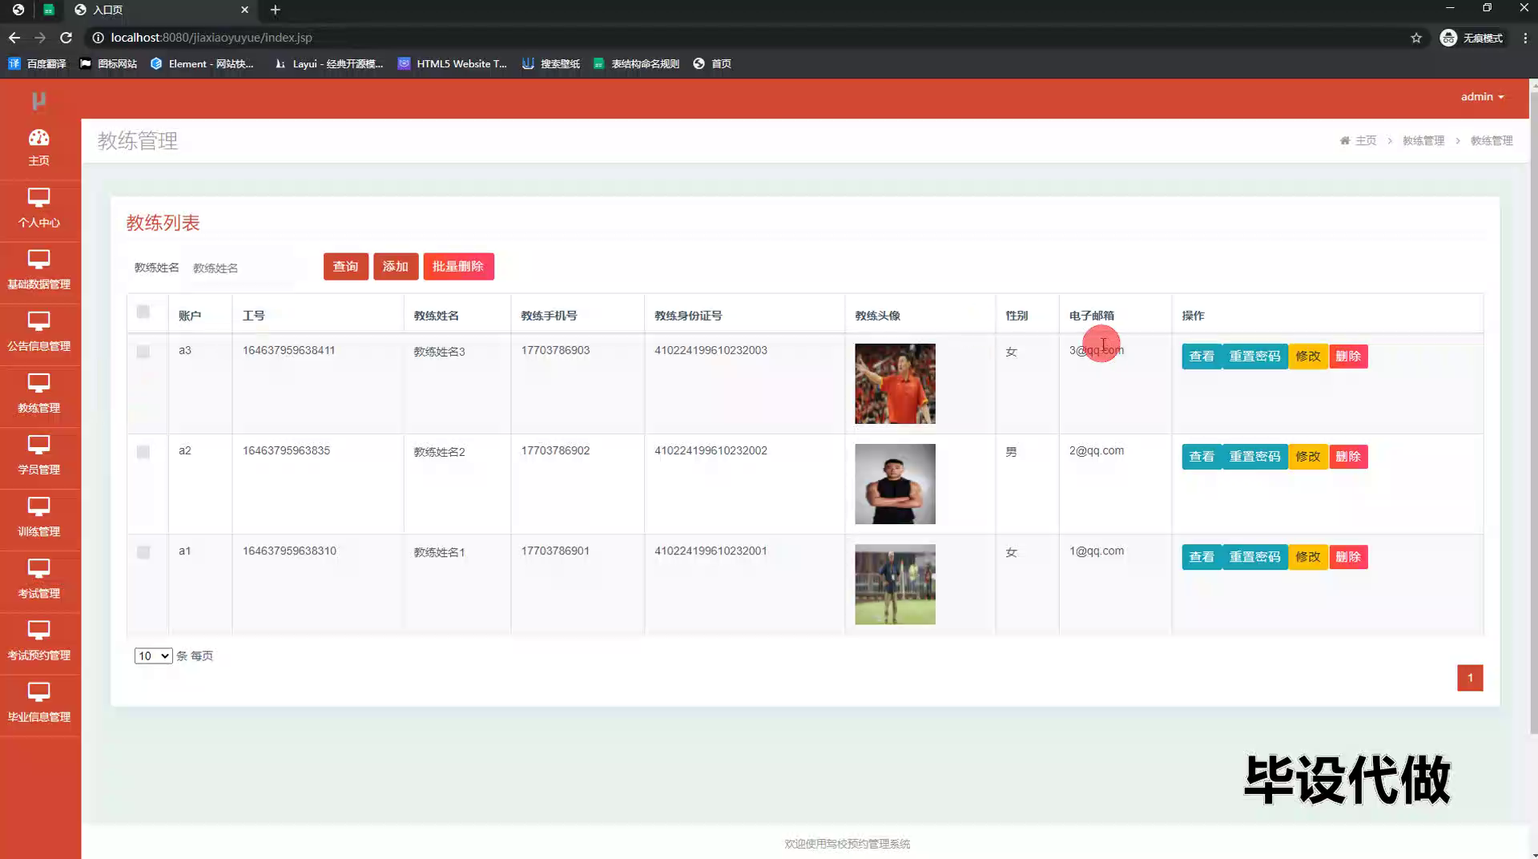Open Element bookmark
This screenshot has height=859, width=1538.
[202, 63]
